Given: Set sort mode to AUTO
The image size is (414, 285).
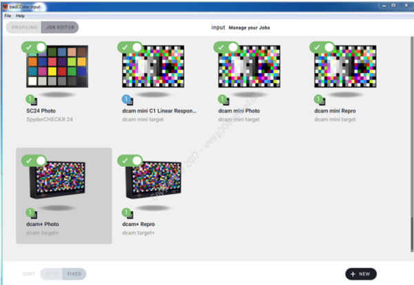Looking at the screenshot, I should [x=52, y=274].
